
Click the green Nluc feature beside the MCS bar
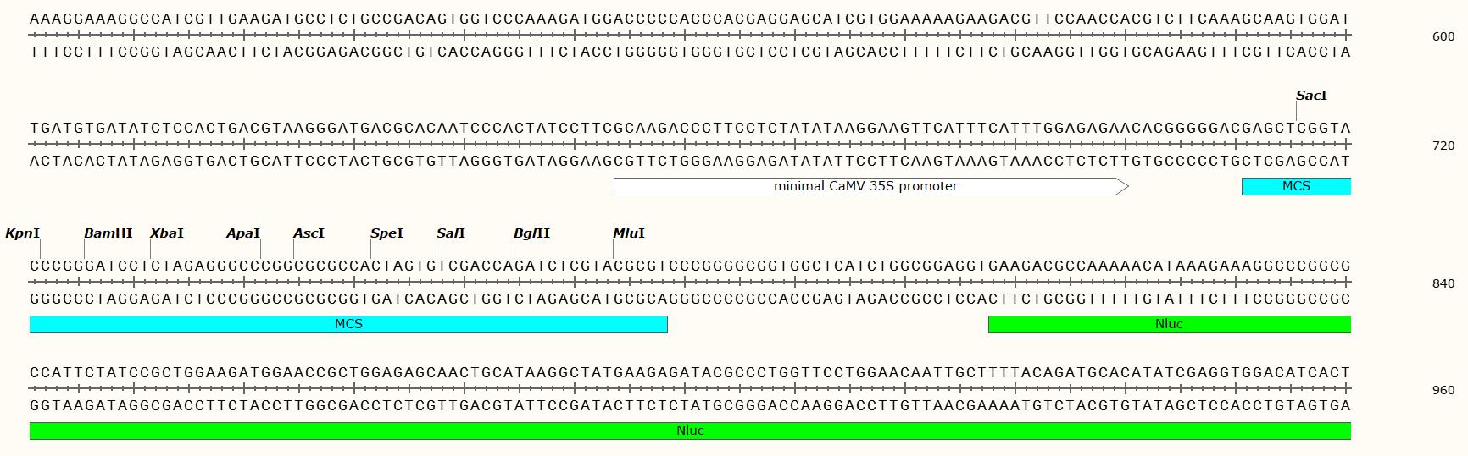[x=1169, y=324]
